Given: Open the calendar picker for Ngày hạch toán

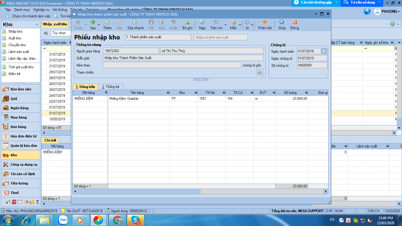Looking at the screenshot, I should 324,51.
